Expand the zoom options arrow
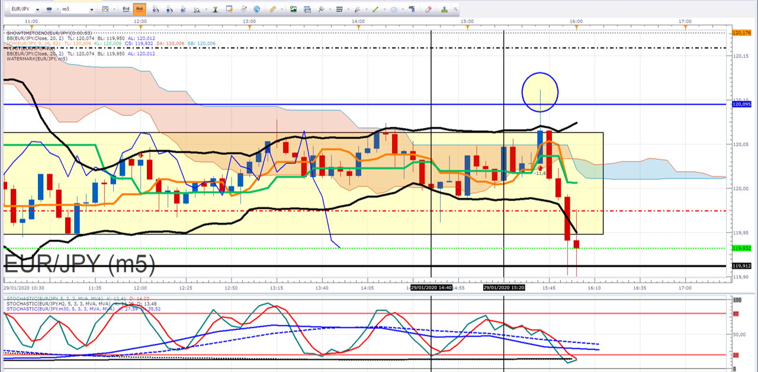Image resolution: width=758 pixels, height=372 pixels. (x=206, y=9)
